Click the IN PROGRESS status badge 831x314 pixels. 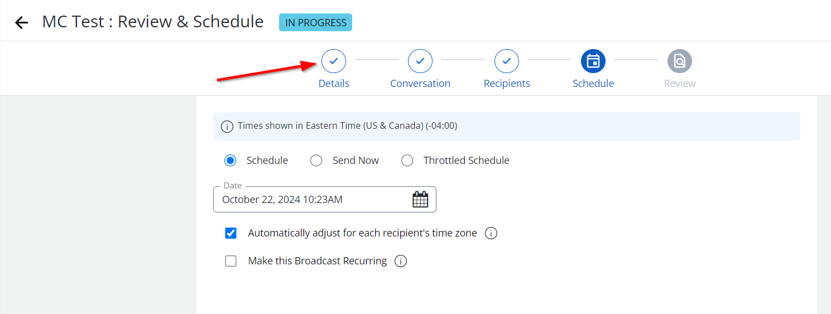[316, 23]
